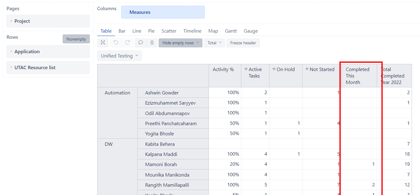
Task: Switch to the Scatter tab
Action: click(x=169, y=31)
